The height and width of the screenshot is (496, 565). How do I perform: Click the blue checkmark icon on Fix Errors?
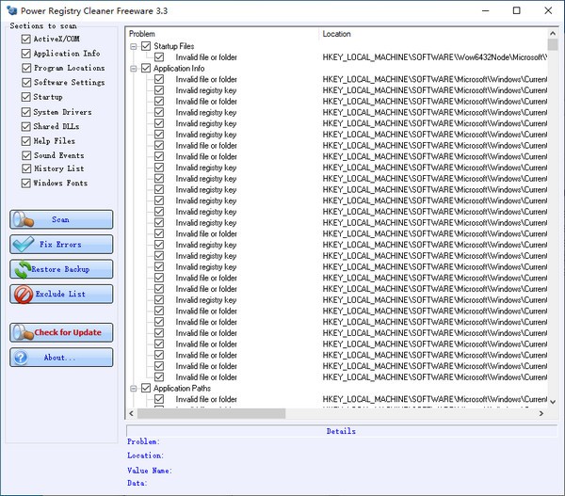(x=23, y=244)
